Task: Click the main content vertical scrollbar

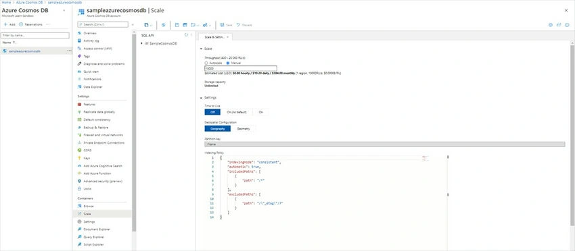Action: tap(572, 135)
